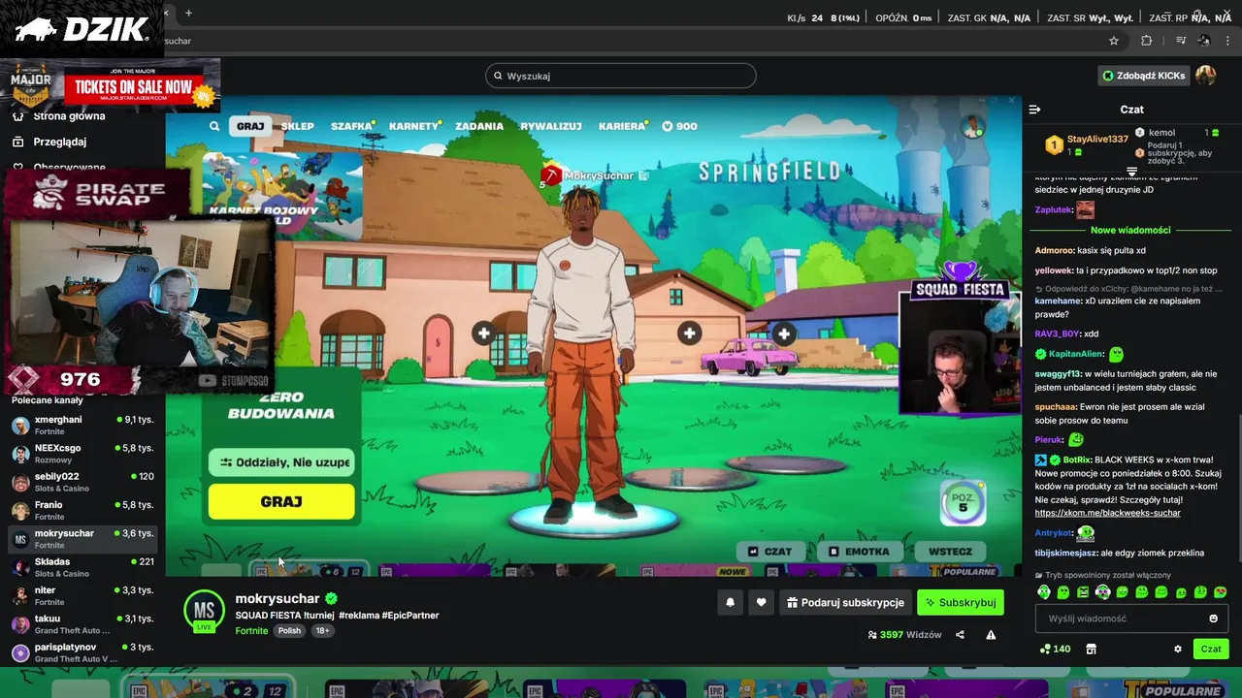
Task: Open the sebliy022 recommended channel
Action: pos(82,482)
